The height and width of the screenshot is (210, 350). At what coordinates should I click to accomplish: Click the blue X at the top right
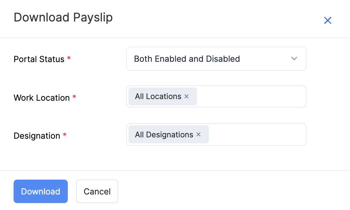tap(328, 20)
